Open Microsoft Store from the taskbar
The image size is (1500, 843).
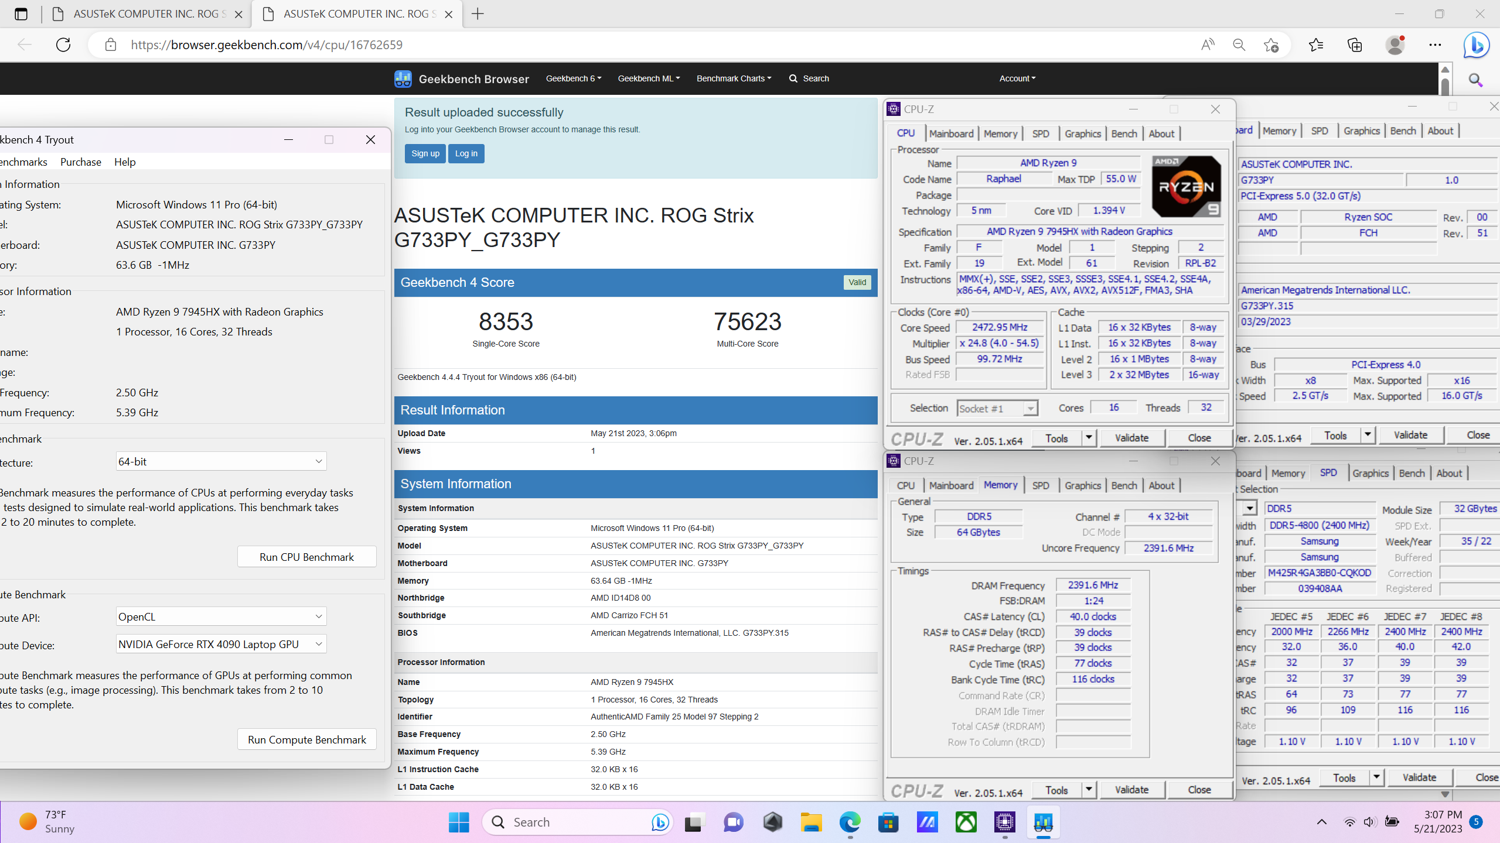(x=888, y=822)
